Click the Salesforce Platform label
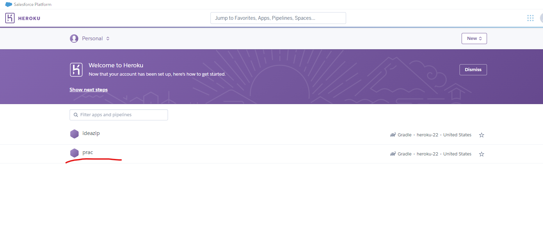This screenshot has width=543, height=229. point(33,5)
